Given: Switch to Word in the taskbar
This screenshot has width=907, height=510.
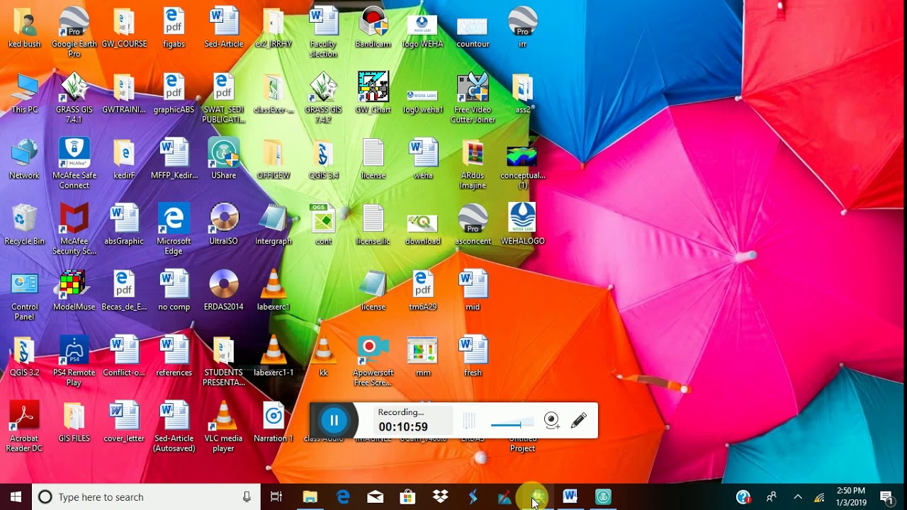Looking at the screenshot, I should [x=570, y=497].
